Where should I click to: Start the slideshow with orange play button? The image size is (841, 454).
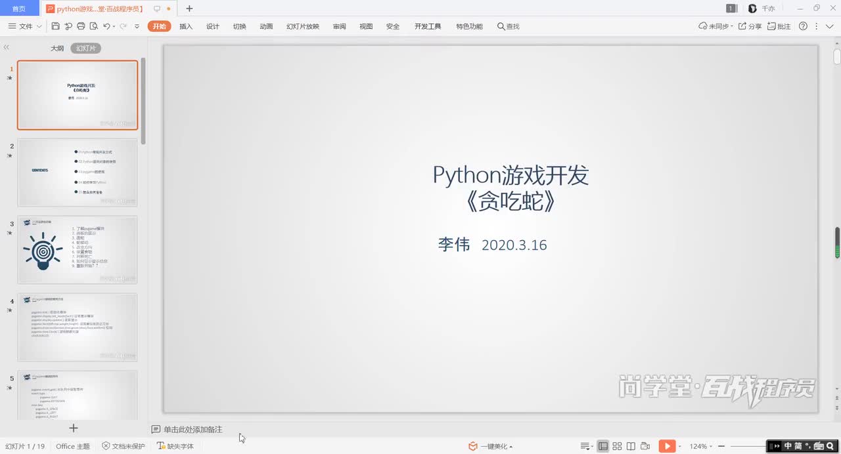[666, 446]
